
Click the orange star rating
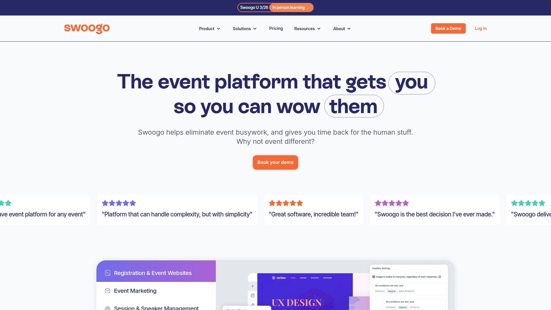click(x=286, y=203)
